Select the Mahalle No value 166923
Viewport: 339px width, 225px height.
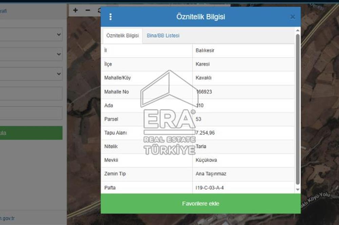[x=204, y=92]
